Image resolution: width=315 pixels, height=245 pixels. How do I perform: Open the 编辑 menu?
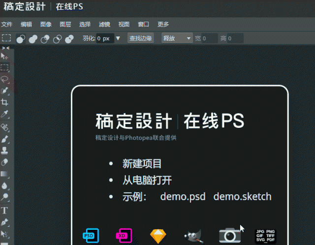[26, 24]
